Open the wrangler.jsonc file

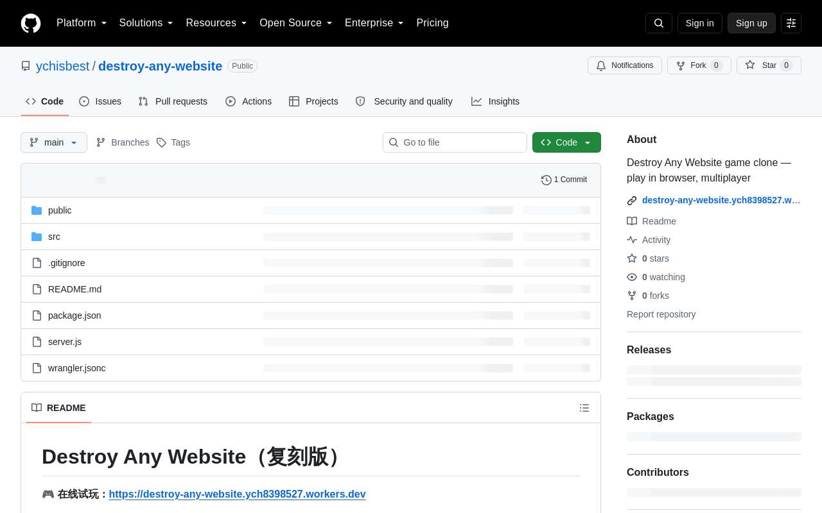point(77,368)
